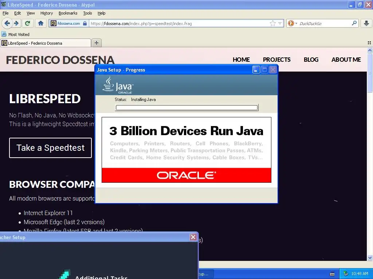
Task: Click the Launcher Setup pixel sword icon
Action: [64, 274]
